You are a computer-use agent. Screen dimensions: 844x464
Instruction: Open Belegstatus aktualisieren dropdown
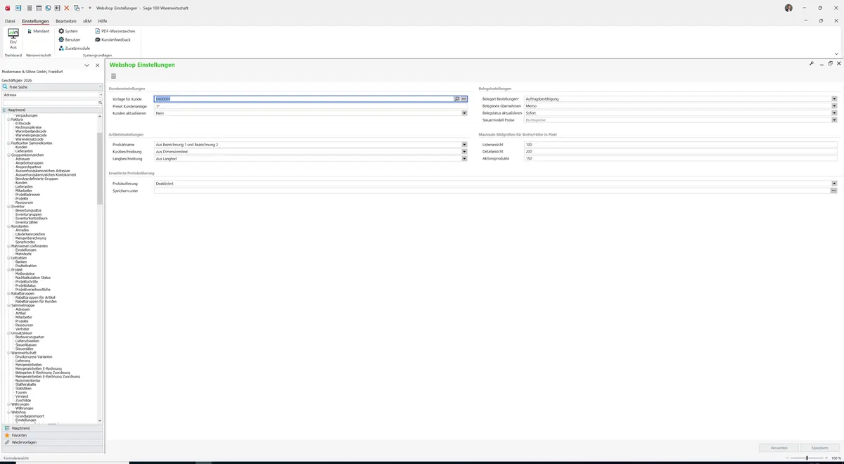(834, 112)
